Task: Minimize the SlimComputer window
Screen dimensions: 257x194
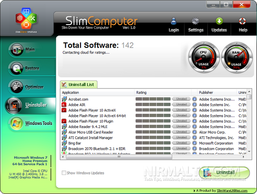Action: pos(213,4)
